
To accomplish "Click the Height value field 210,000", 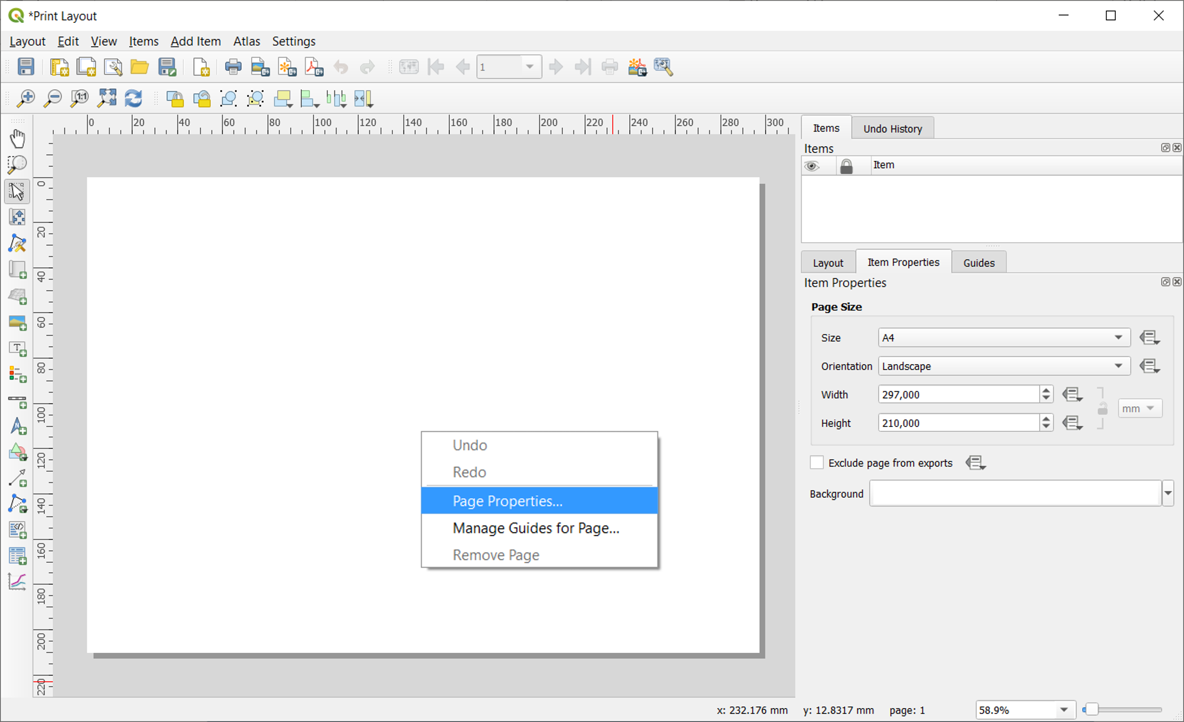I will [959, 423].
